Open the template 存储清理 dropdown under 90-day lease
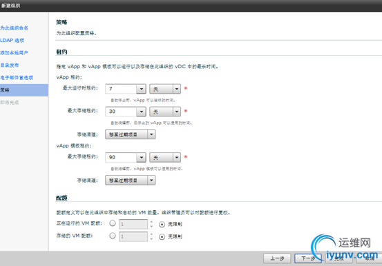382x266 pixels. 131,181
